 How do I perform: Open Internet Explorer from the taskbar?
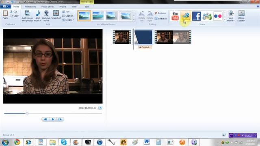point(28,142)
